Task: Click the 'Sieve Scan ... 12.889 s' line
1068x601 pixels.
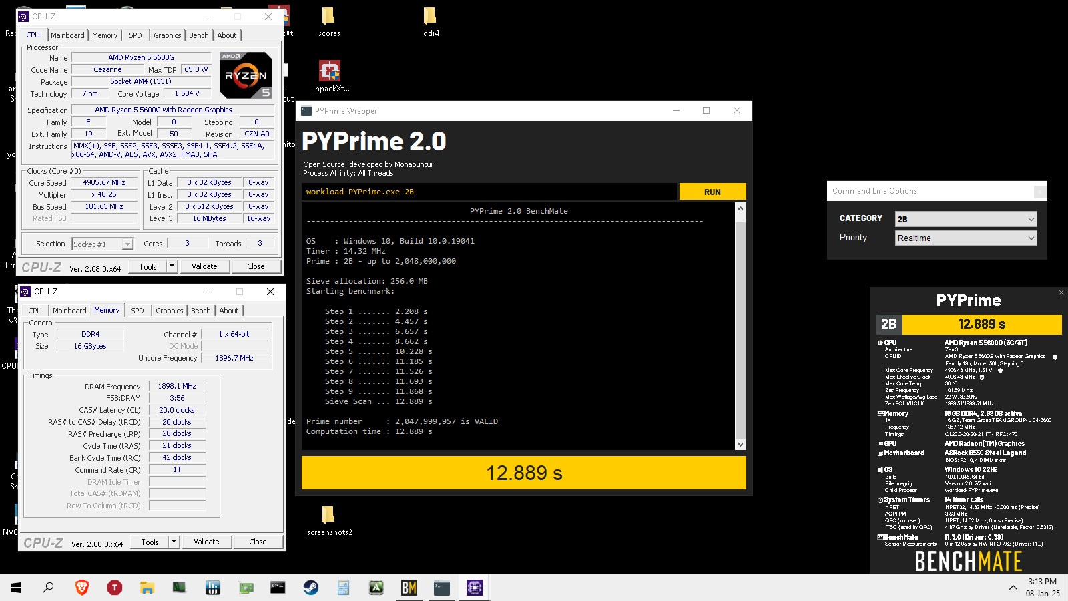Action: pyautogui.click(x=378, y=401)
